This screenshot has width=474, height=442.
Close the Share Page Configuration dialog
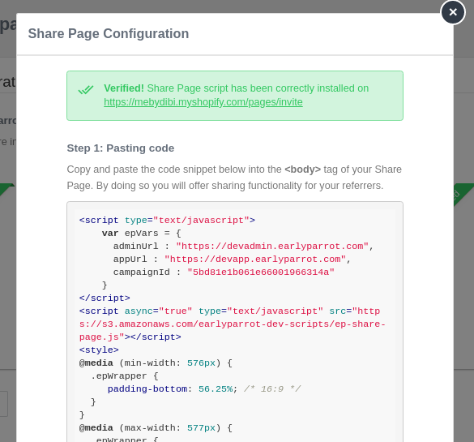coord(453,12)
